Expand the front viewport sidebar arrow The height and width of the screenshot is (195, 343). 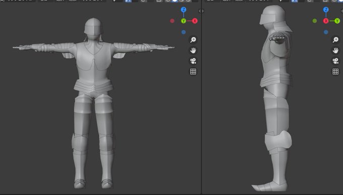click(x=200, y=11)
